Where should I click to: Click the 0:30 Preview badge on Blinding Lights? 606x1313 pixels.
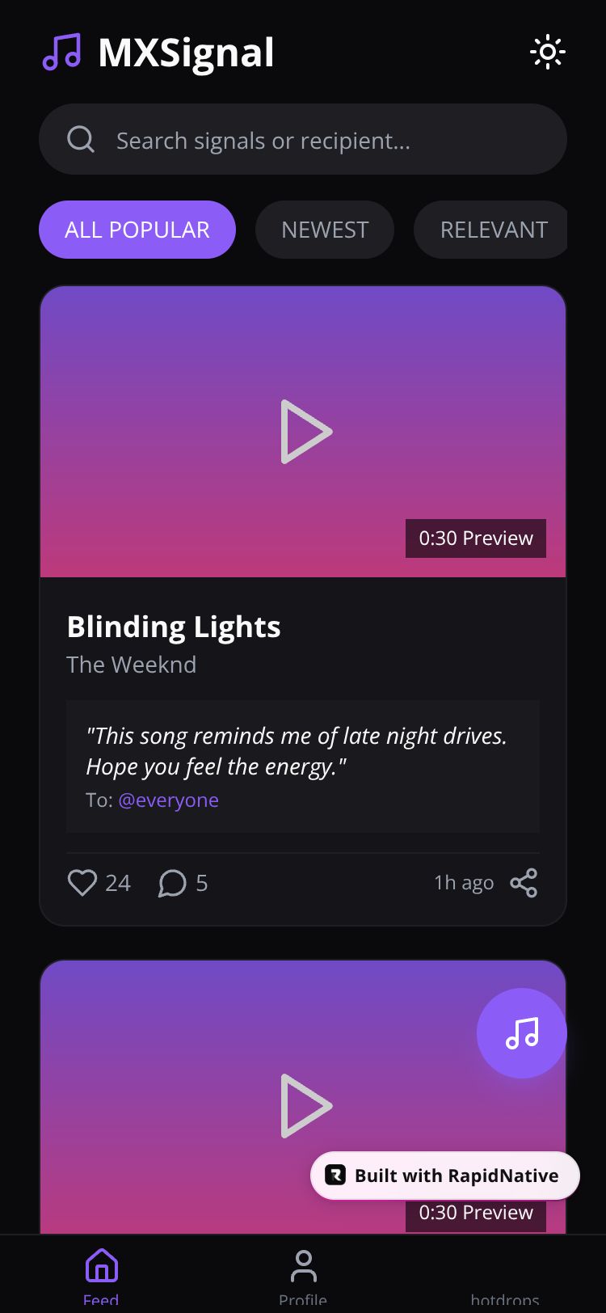476,538
